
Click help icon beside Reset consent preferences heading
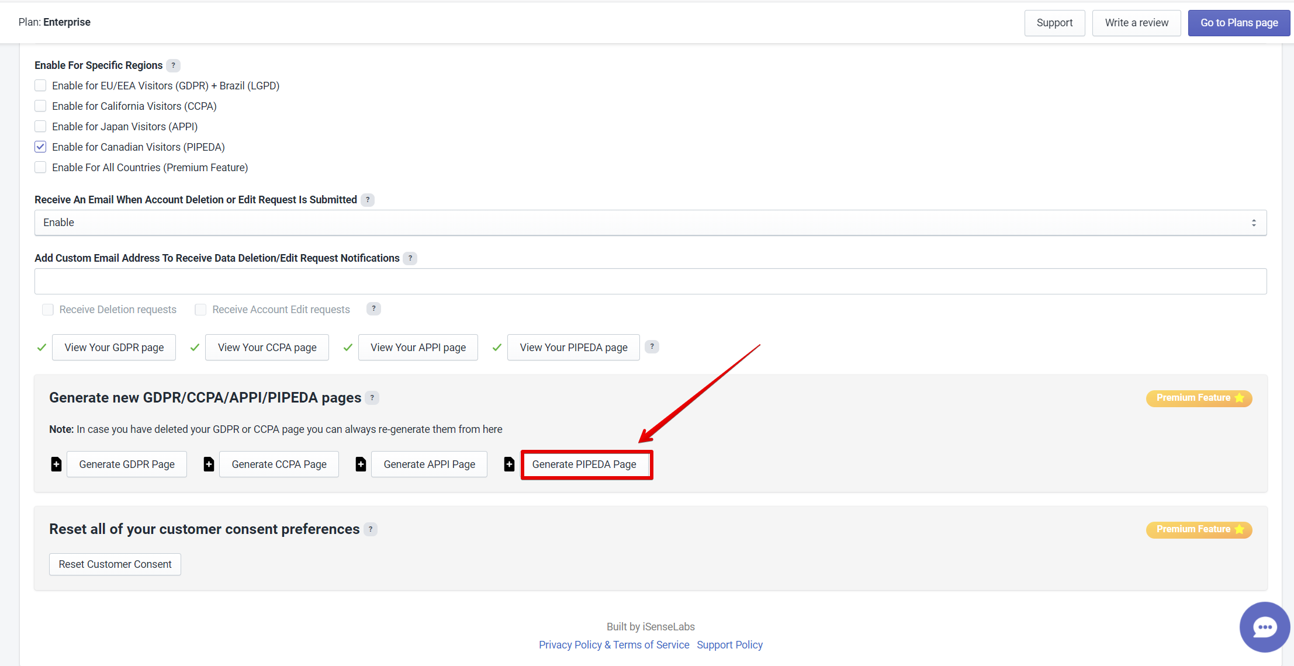click(371, 529)
